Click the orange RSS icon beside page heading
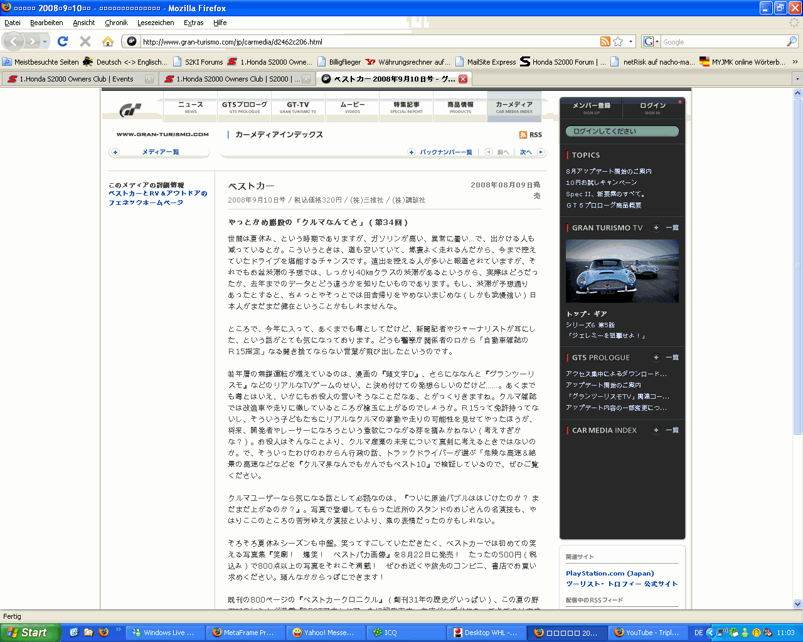803x642 pixels. (523, 135)
